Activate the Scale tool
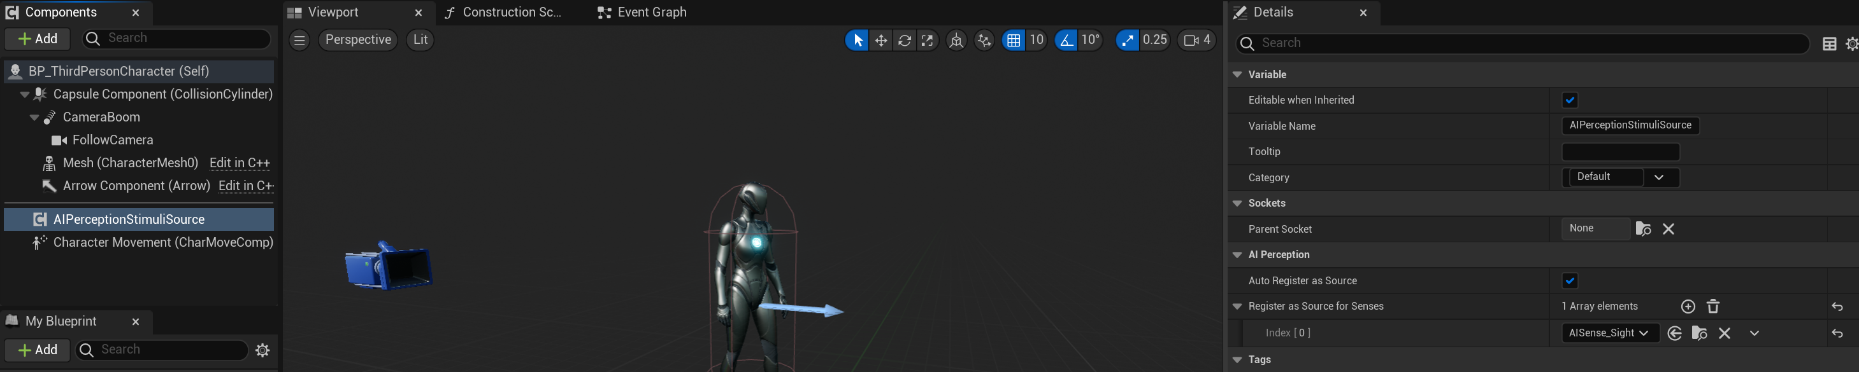Viewport: 1859px width, 372px height. tap(928, 40)
